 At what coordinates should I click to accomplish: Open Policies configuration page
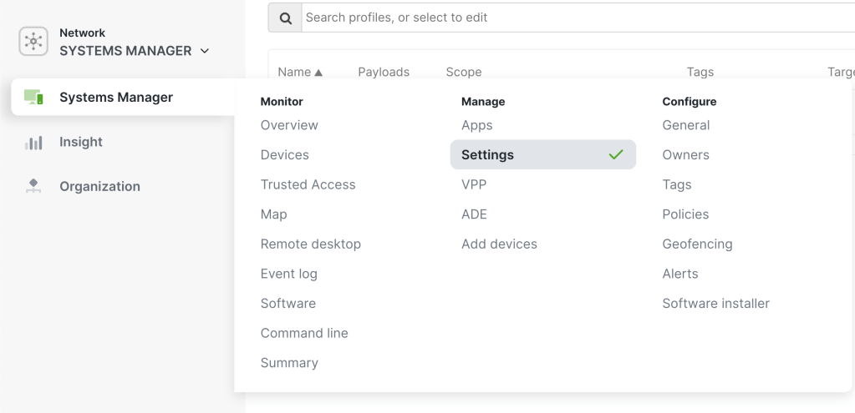[x=685, y=214]
